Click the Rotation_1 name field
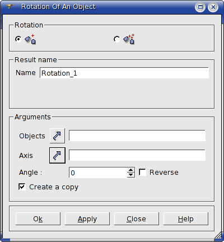 [x=124, y=73]
